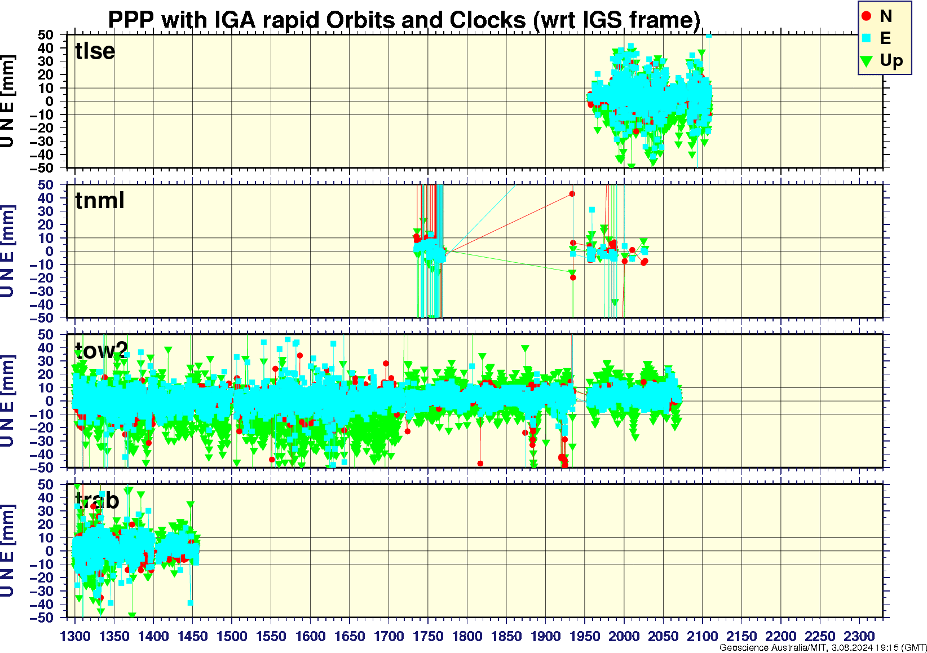Click x-axis tick label 2200

pyautogui.click(x=780, y=636)
